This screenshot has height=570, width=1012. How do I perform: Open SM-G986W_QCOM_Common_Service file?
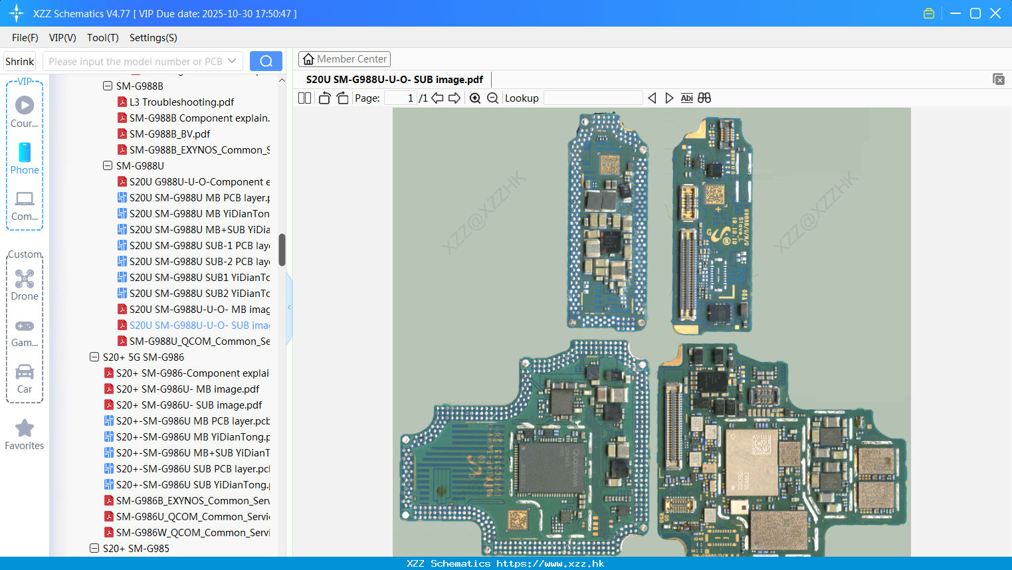tap(193, 532)
